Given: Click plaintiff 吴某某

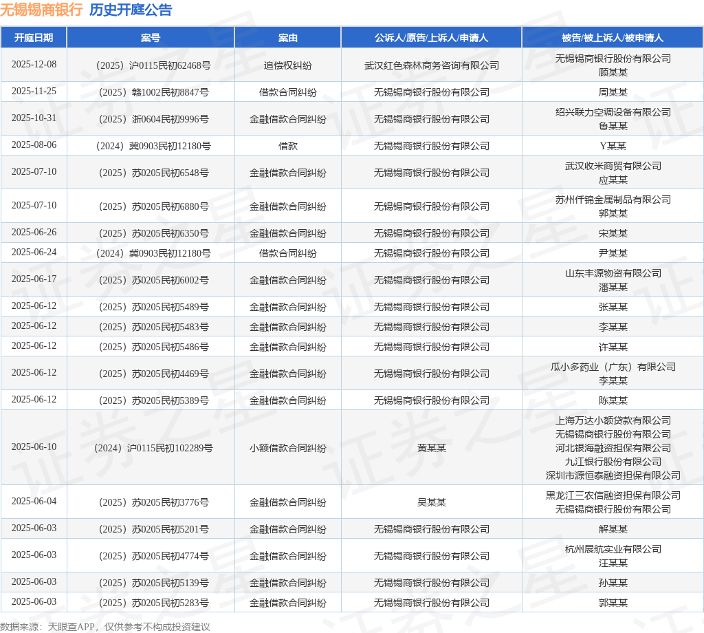Looking at the screenshot, I should pos(432,503).
